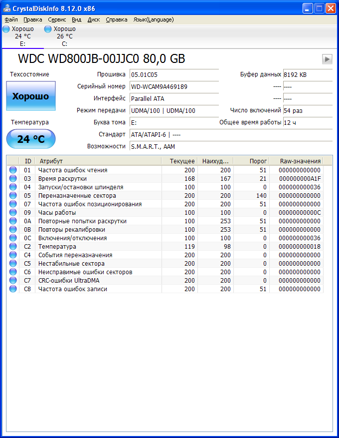Click transfer mode field UDMA/100 | UDMA/100
Viewport: 339px width, 438px height.
click(174, 110)
